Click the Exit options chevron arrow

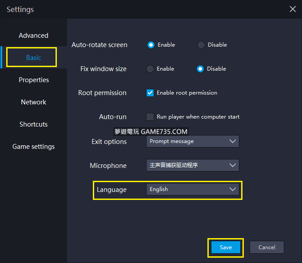click(x=233, y=141)
